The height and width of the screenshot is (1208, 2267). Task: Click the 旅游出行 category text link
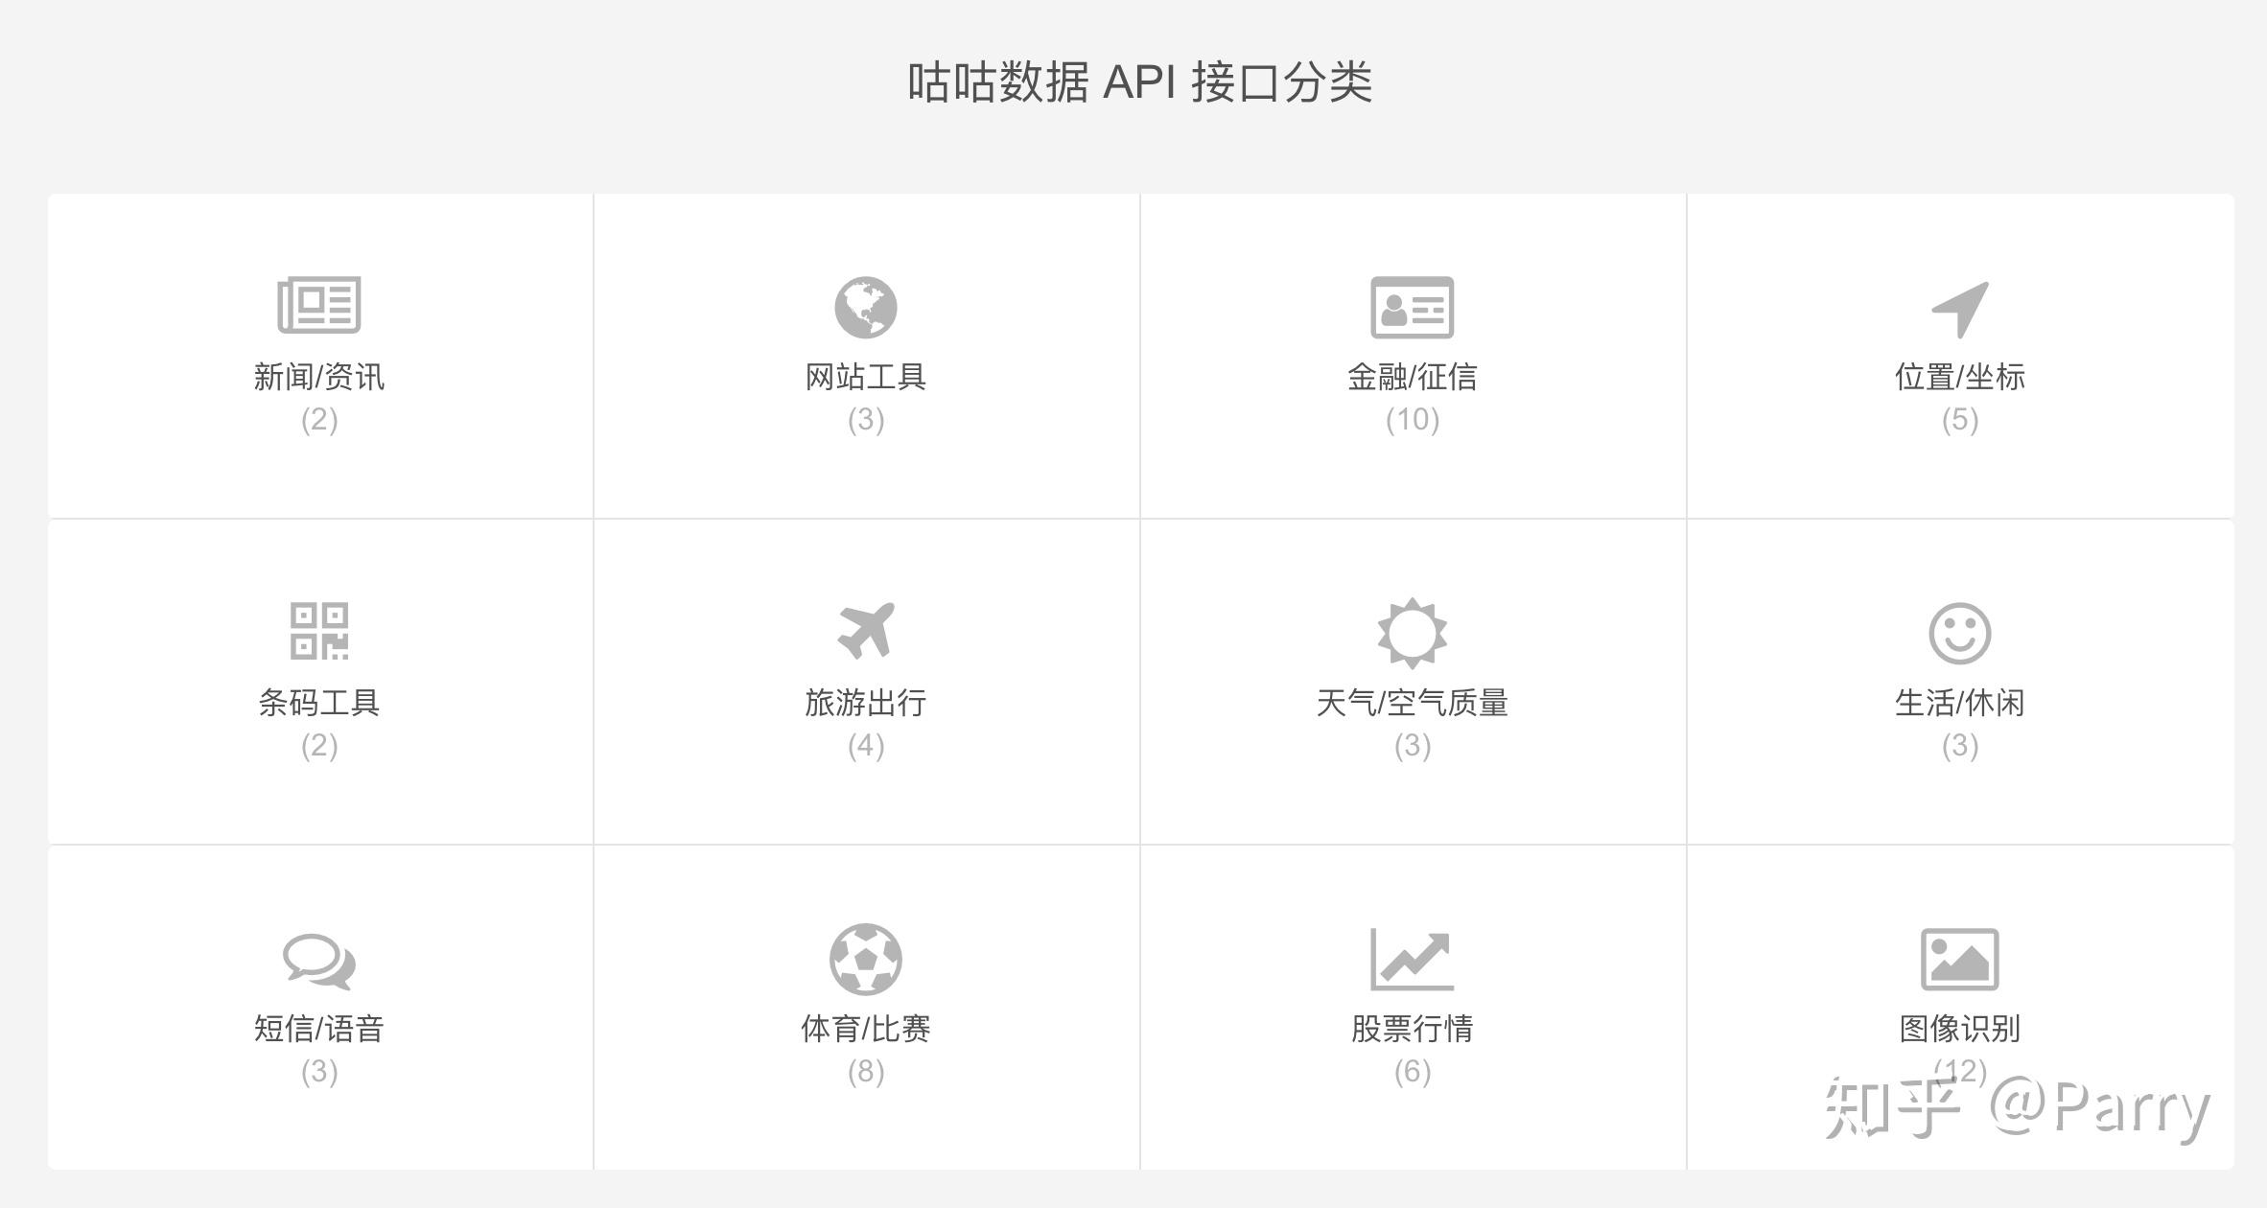pos(865,703)
